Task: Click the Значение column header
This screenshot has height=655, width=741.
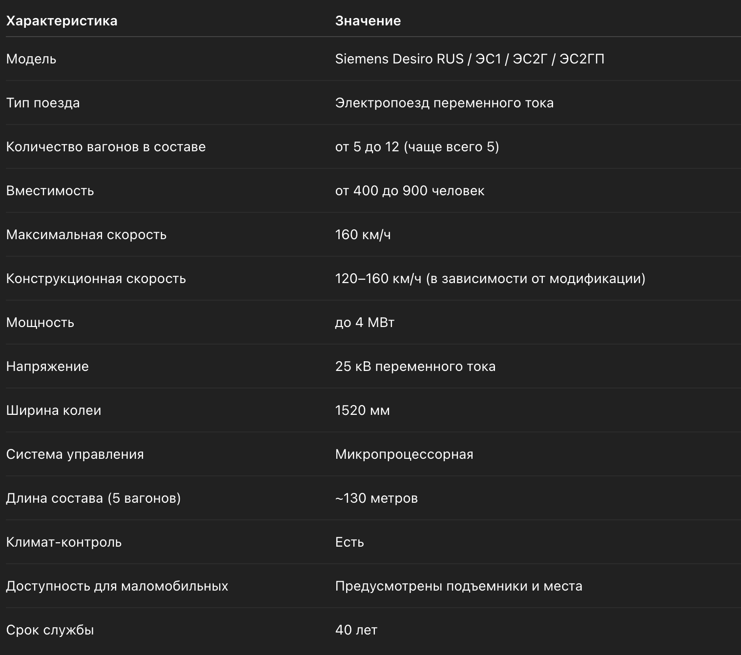Action: 368,21
